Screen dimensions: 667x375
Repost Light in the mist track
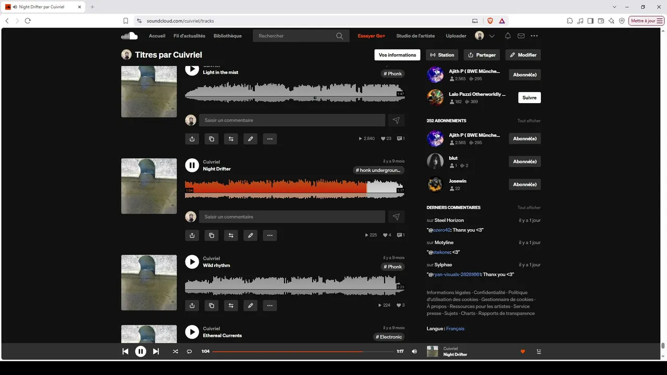[x=231, y=139]
